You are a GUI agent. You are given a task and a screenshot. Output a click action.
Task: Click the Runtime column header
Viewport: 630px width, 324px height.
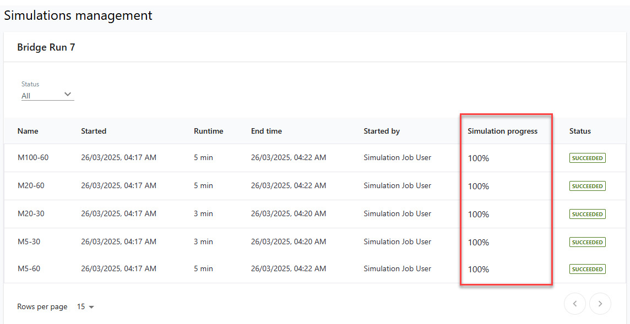[209, 131]
